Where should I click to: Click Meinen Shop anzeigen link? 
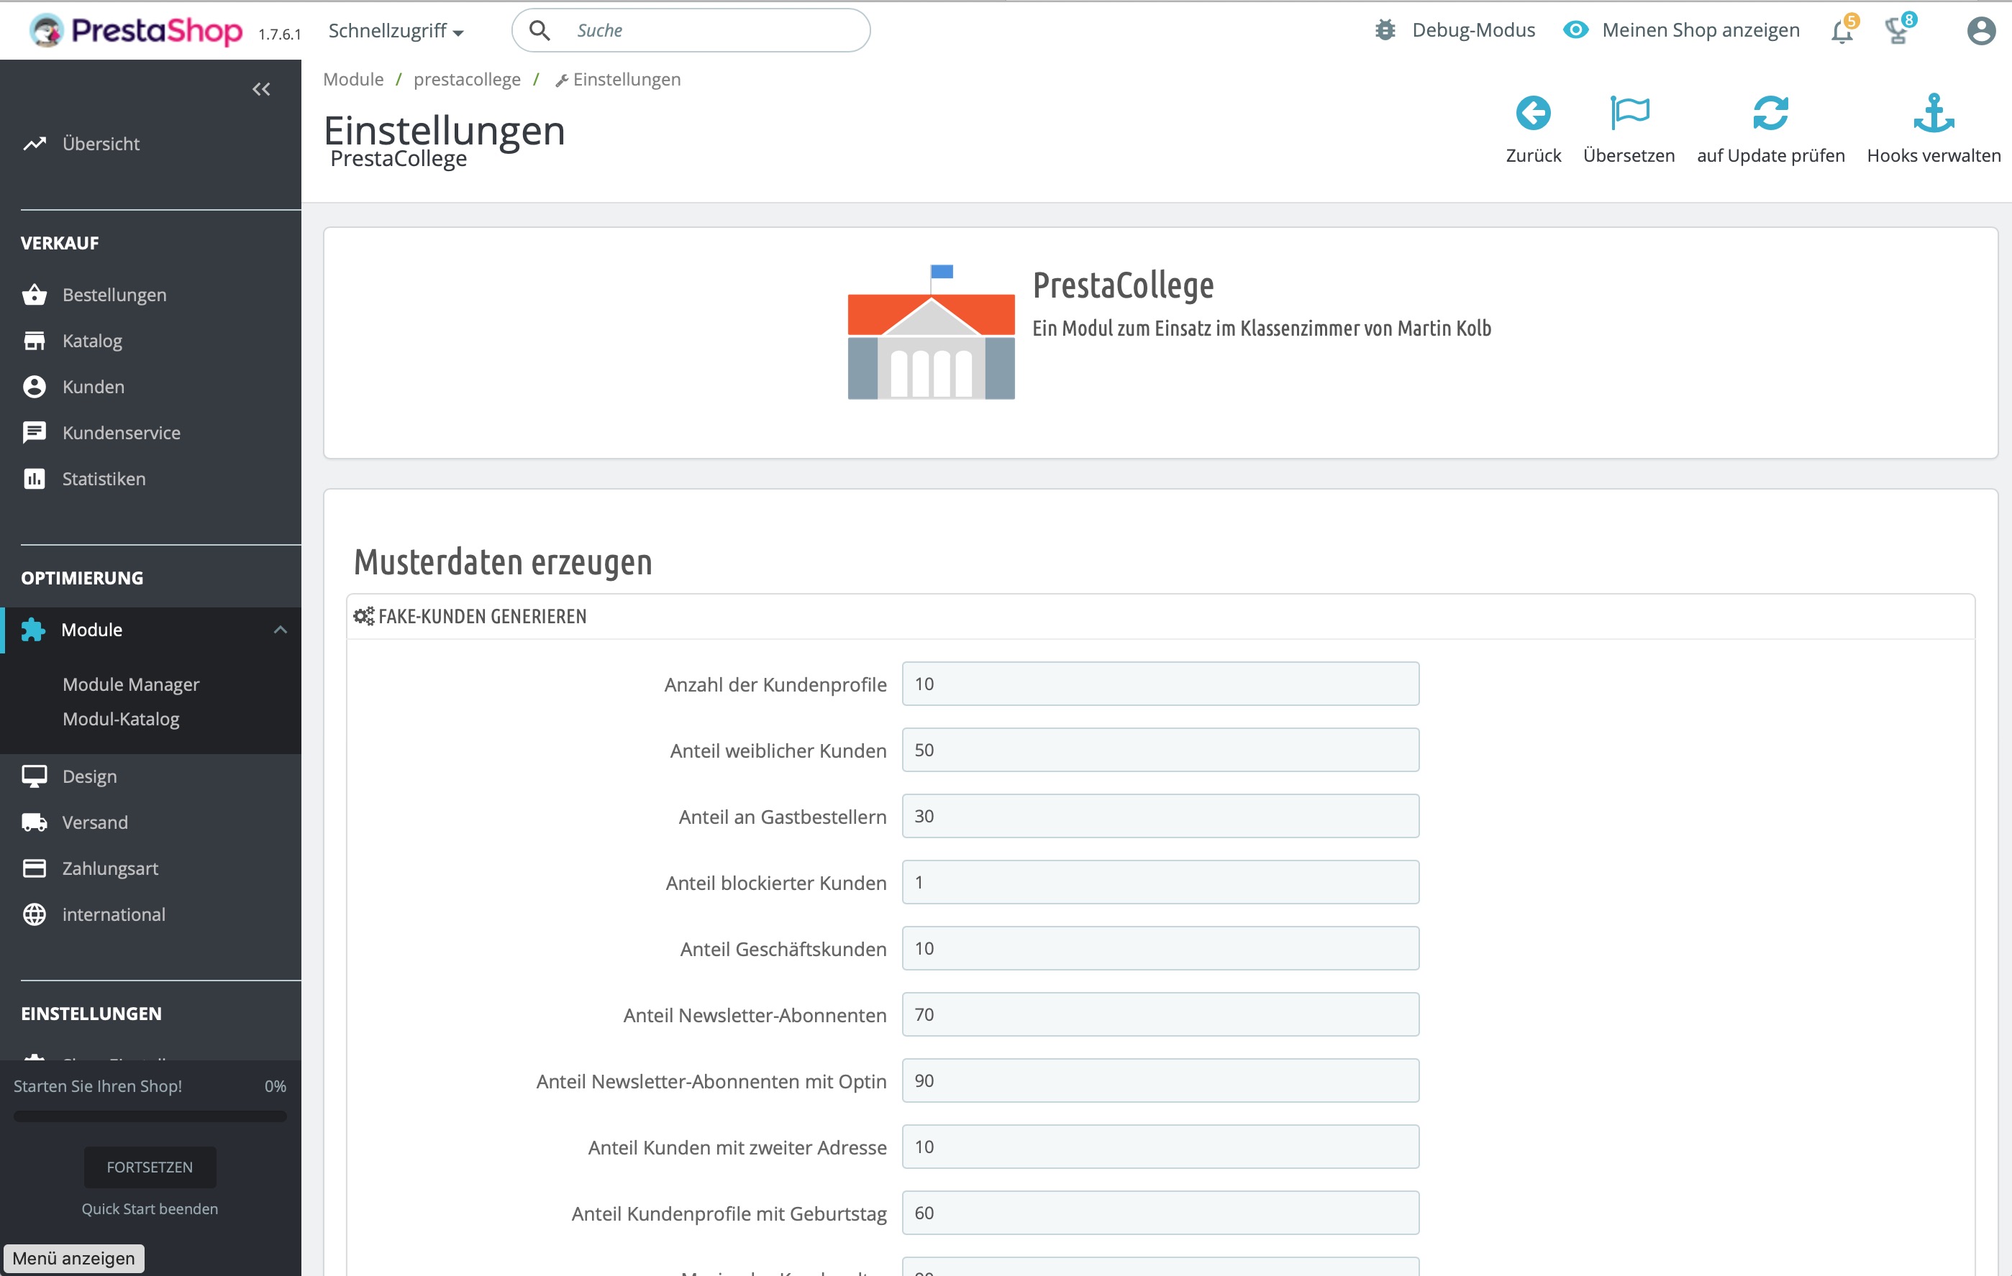click(1700, 31)
